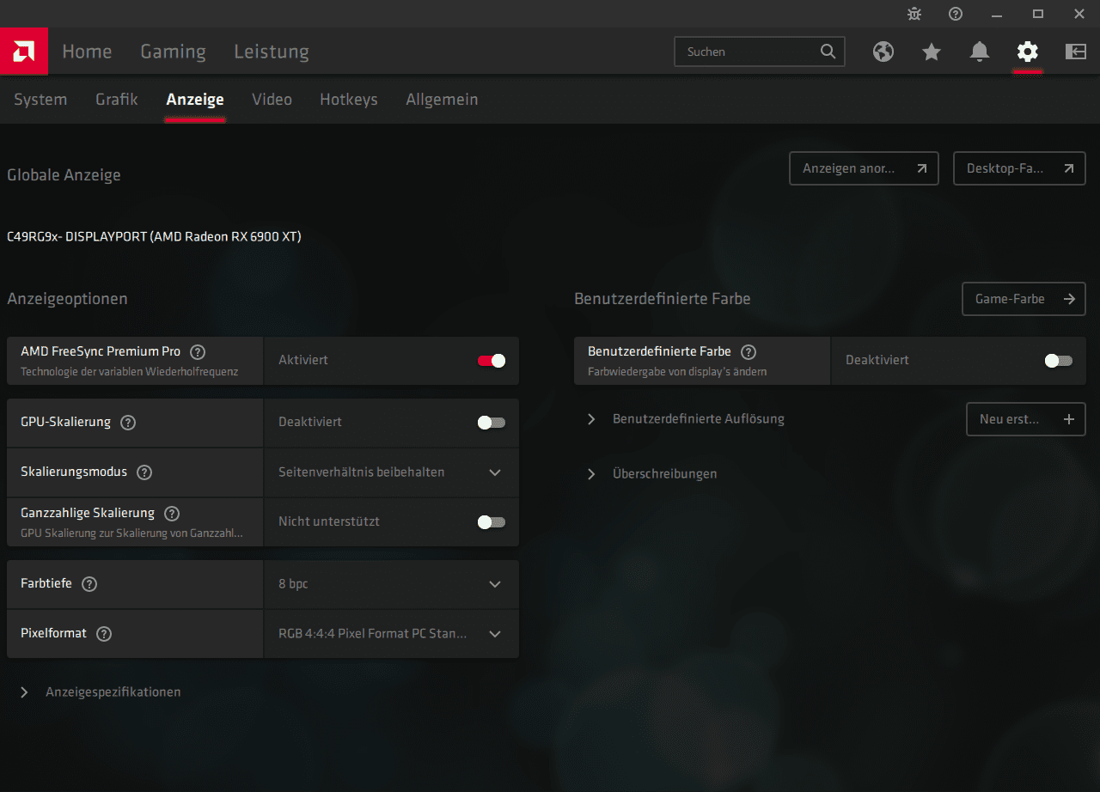This screenshot has width=1100, height=792.
Task: Open the bug report tool icon
Action: click(x=914, y=14)
